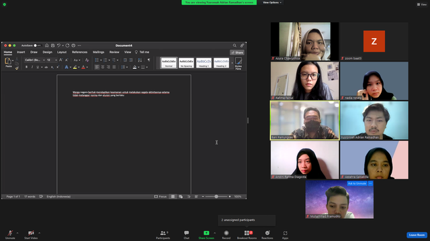Screen dimensions: 430x241
Task: Apply the Heading 1 style
Action: pyautogui.click(x=204, y=63)
